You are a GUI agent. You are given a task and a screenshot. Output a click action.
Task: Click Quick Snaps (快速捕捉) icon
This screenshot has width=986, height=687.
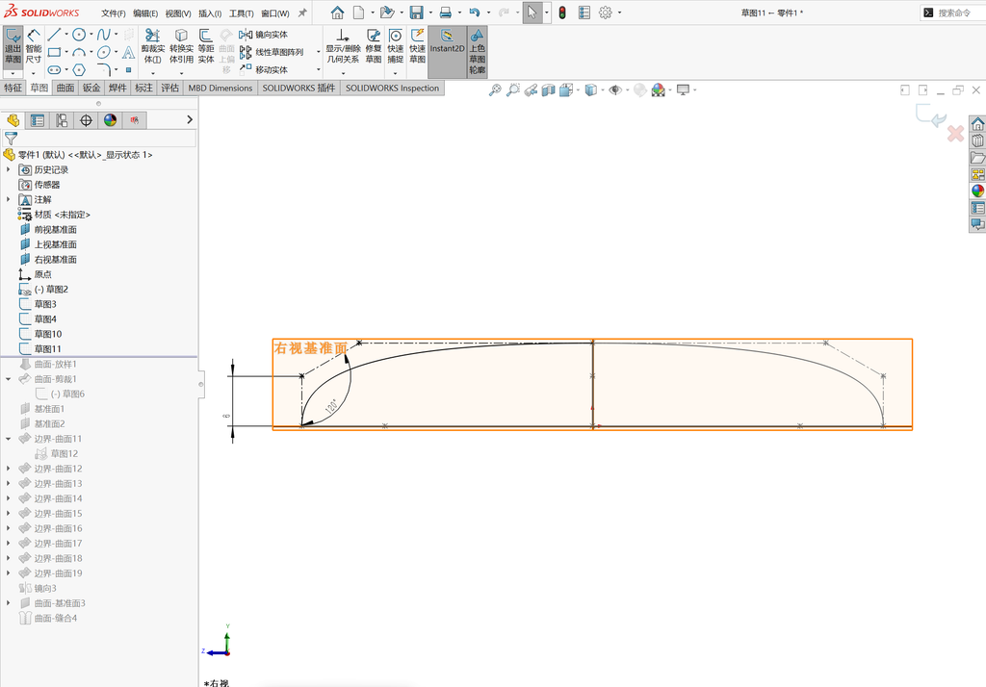(396, 38)
